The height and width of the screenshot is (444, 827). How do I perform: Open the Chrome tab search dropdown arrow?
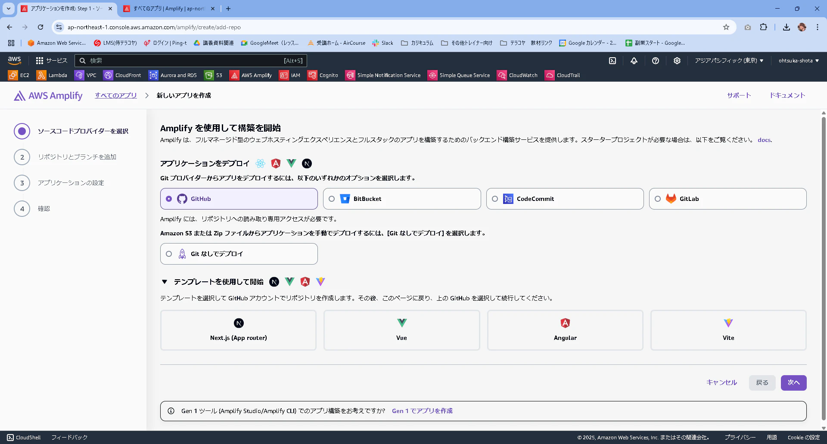(9, 8)
